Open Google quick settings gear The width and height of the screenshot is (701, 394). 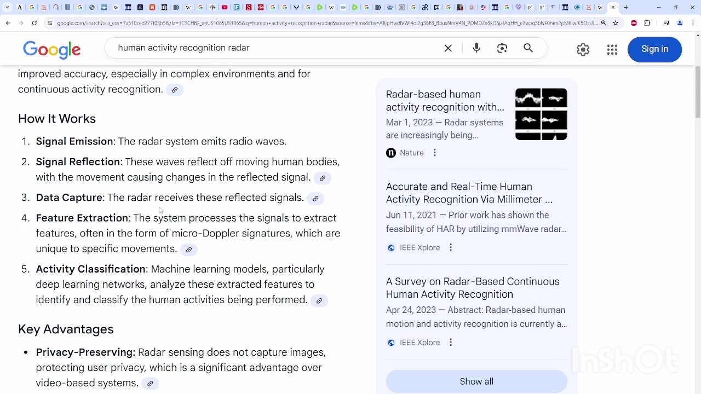583,49
